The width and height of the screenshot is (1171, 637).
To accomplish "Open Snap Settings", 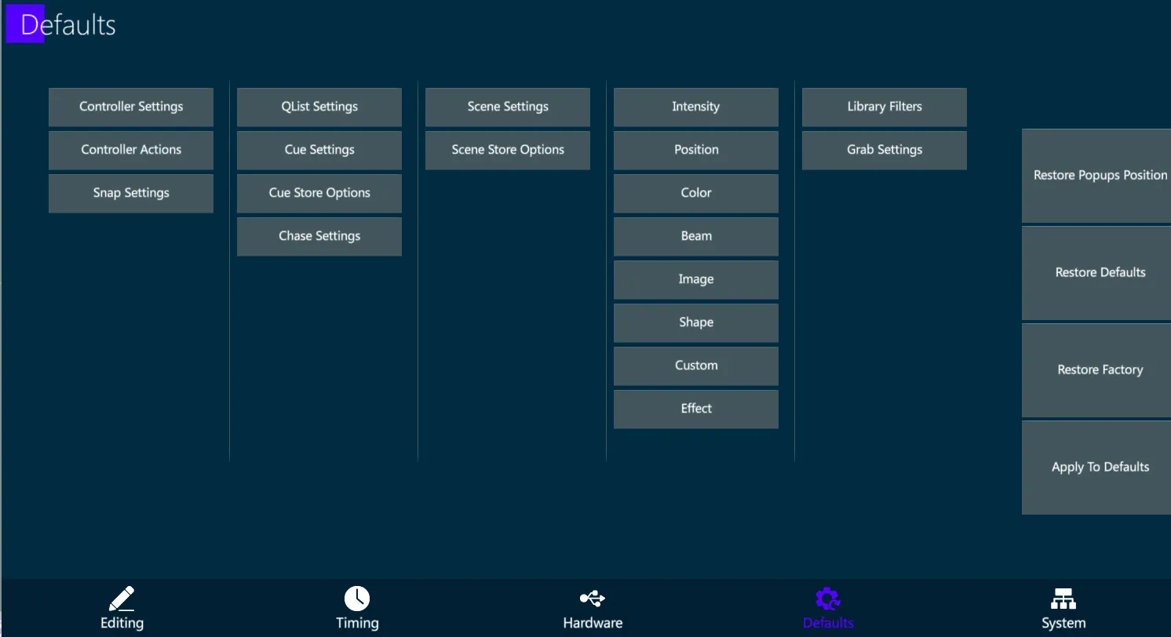I will point(131,193).
